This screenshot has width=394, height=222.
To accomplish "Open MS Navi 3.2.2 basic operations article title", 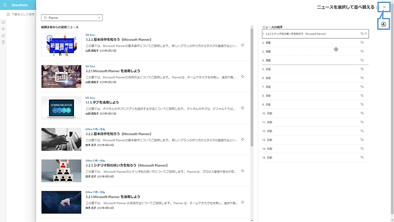I will click(118, 39).
